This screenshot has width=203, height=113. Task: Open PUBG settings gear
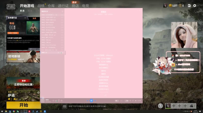[195, 6]
